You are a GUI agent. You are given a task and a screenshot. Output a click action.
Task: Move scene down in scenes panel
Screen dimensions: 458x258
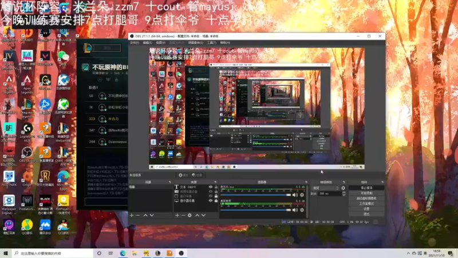152,216
